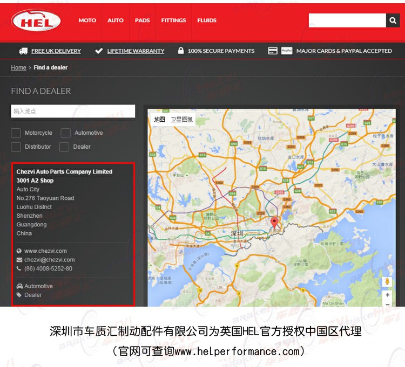The height and width of the screenshot is (367, 405).
Task: Click the PayPal card icon
Action: pos(287,51)
